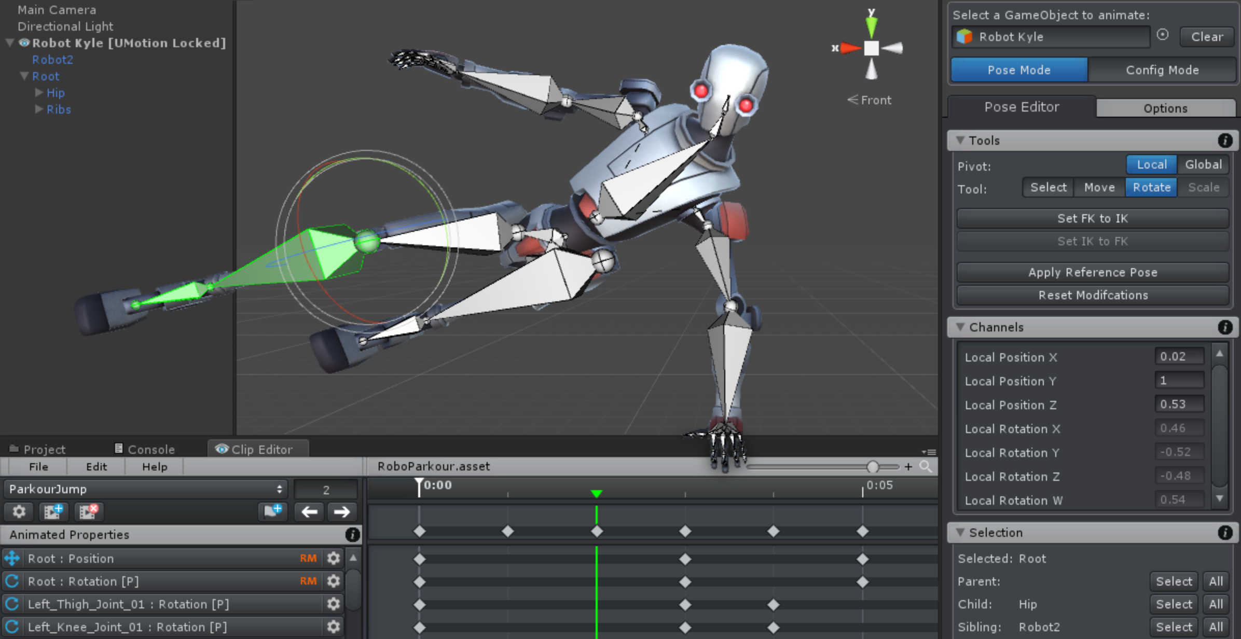Viewport: 1241px width, 639px height.
Task: Open the clip settings gear icon
Action: (x=18, y=512)
